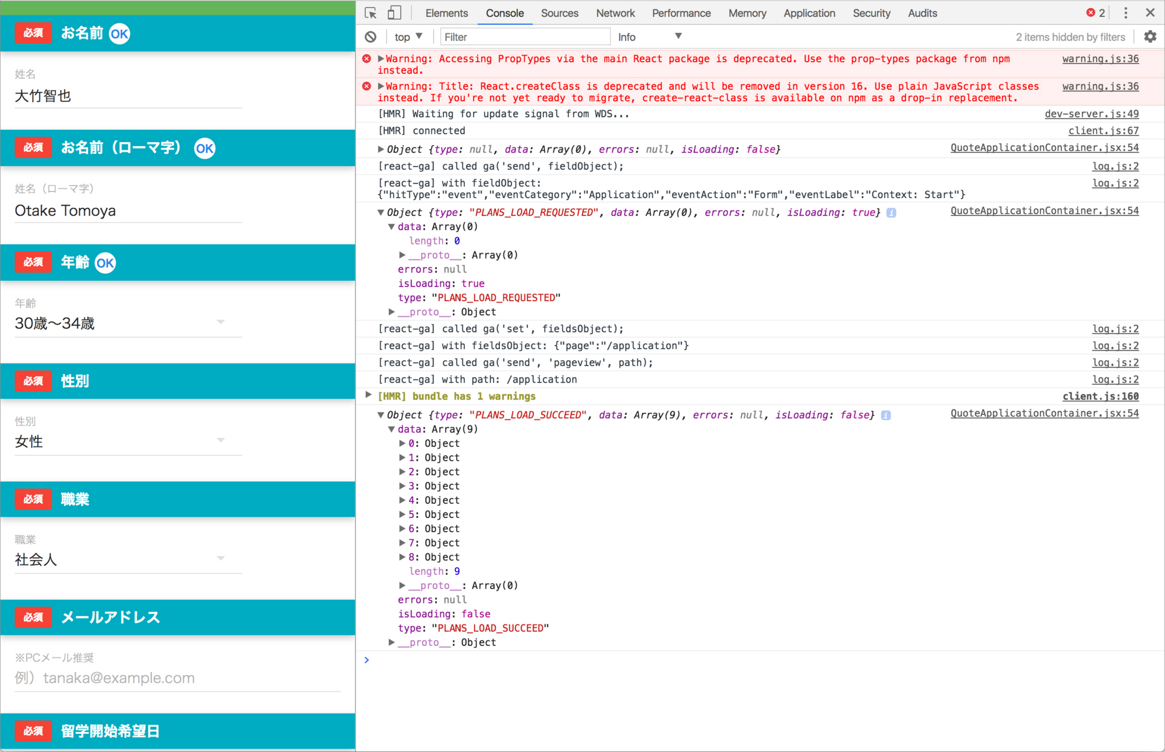Open the 性別 dropdown showing 女性
The width and height of the screenshot is (1165, 752).
(x=128, y=442)
